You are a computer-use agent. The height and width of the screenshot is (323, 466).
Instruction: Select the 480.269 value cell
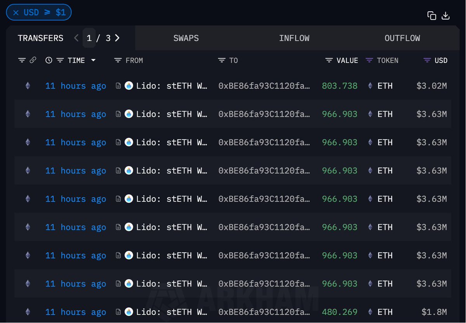pyautogui.click(x=340, y=312)
